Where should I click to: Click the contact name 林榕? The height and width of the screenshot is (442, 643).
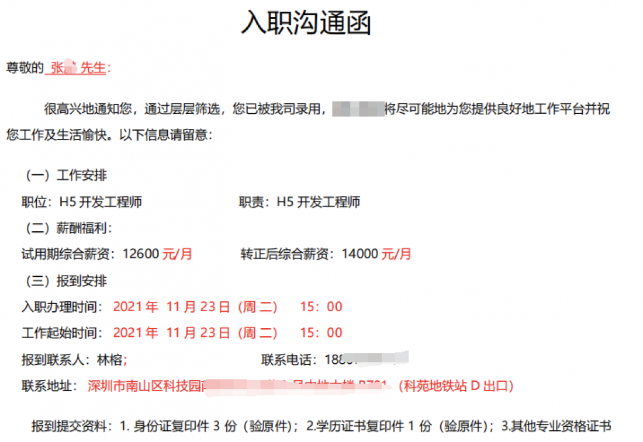[110, 360]
